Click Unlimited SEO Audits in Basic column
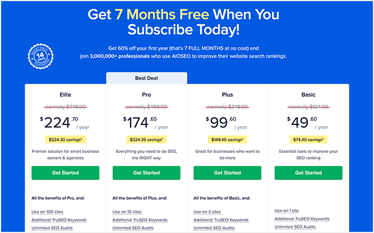The image size is (374, 233). (295, 226)
